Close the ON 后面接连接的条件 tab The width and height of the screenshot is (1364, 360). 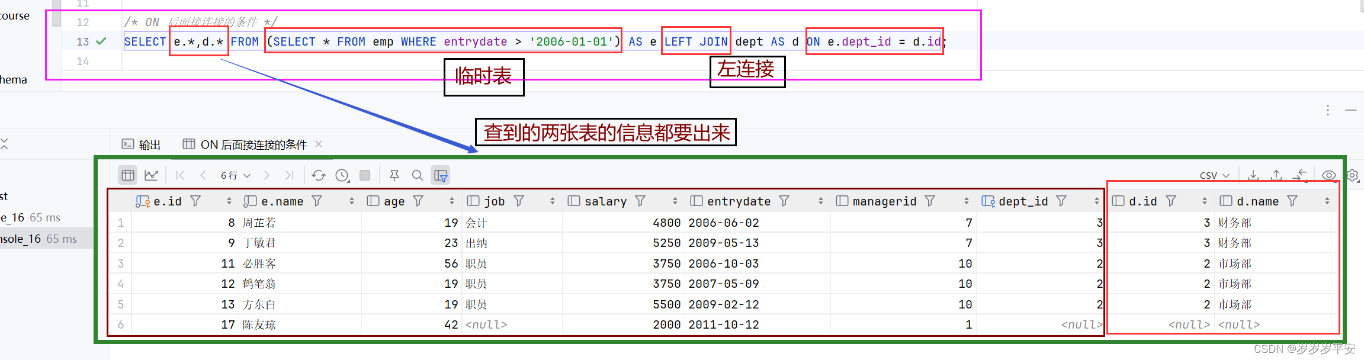click(319, 144)
